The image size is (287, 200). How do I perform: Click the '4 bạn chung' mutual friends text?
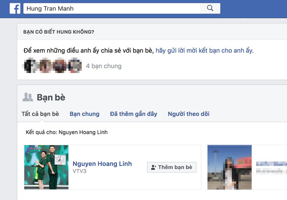point(104,66)
